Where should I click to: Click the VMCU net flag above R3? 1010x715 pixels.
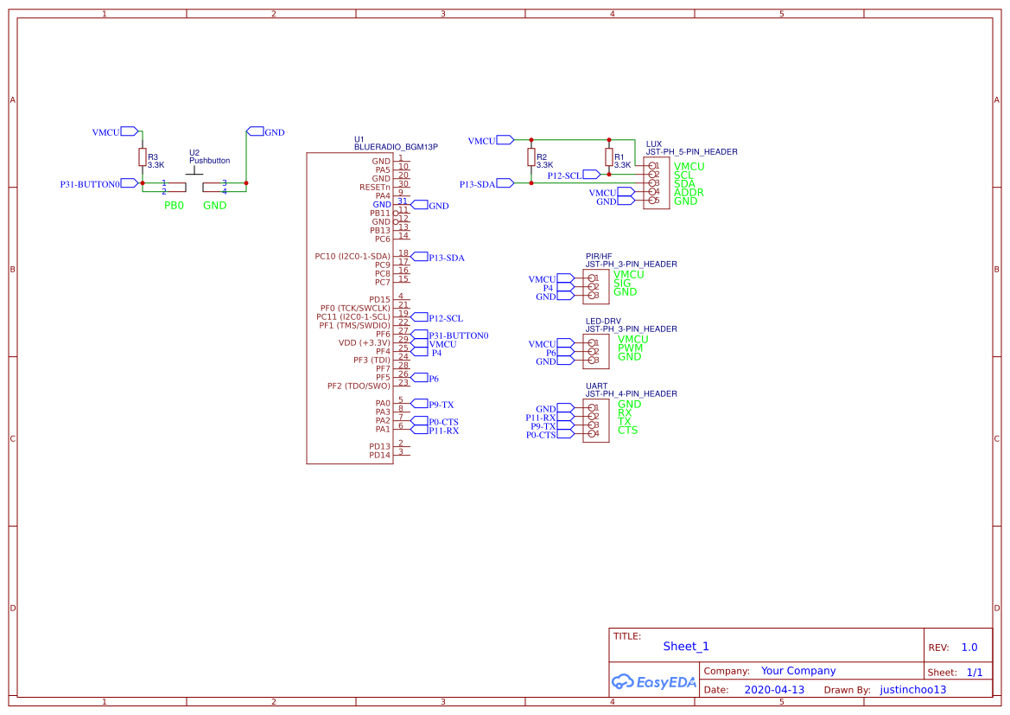click(x=129, y=131)
